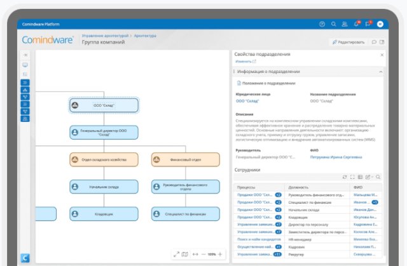Search within the Сотрудники table
Screen dimensions: 407x266
(x=378, y=177)
